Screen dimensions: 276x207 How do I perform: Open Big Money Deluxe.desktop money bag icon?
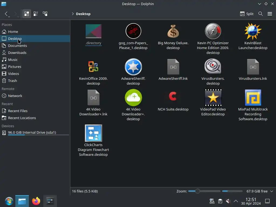[173, 31]
